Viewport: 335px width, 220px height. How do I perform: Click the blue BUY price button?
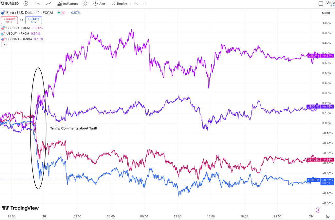coord(34,20)
